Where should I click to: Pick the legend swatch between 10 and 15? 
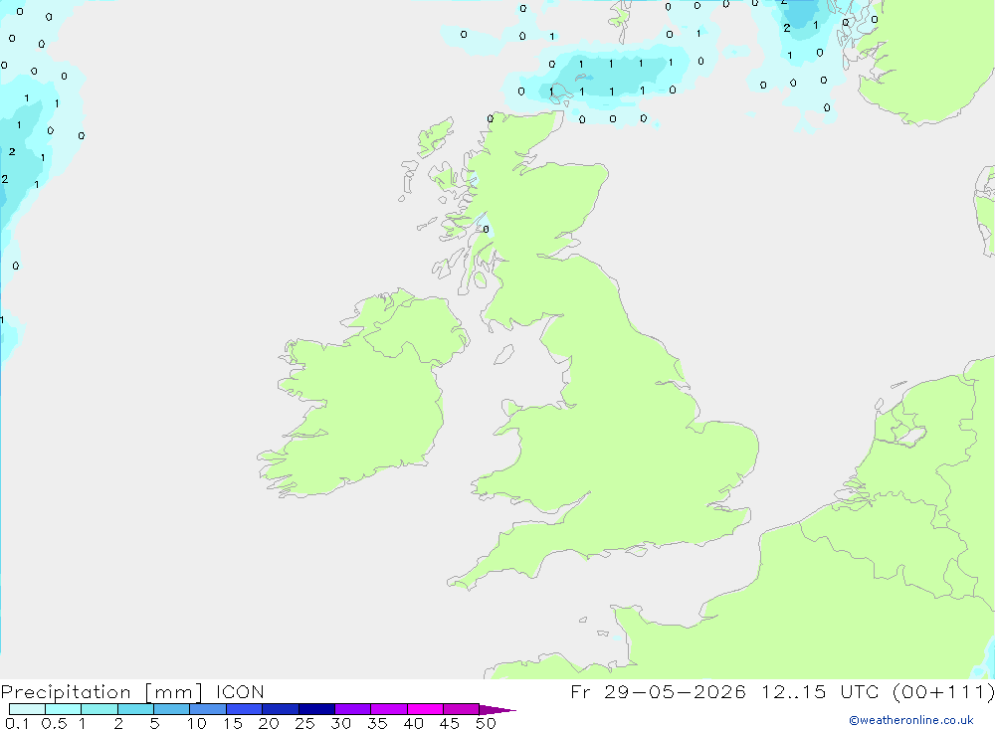coord(208,709)
